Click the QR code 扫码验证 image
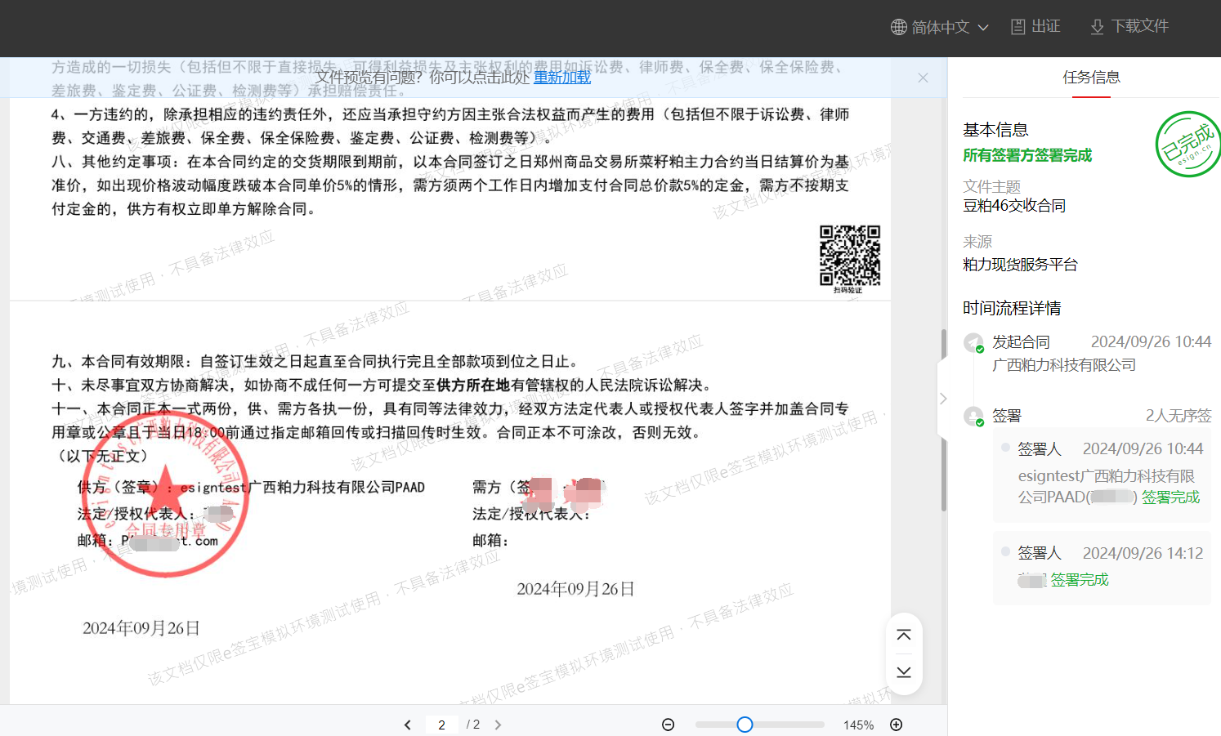1221x736 pixels. (x=850, y=259)
